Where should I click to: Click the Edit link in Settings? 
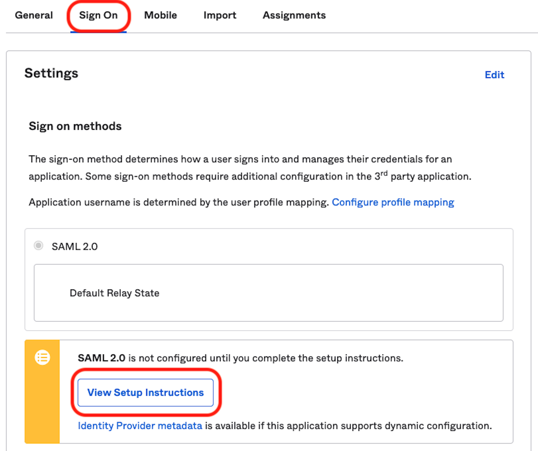494,75
